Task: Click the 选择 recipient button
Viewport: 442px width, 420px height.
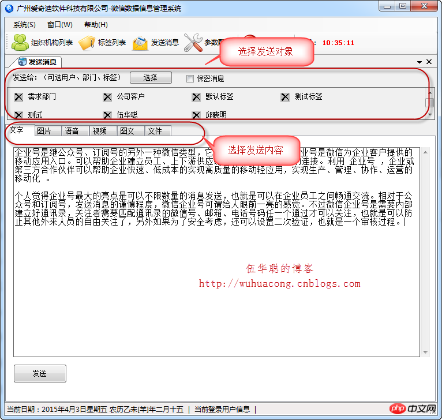Action: 151,77
